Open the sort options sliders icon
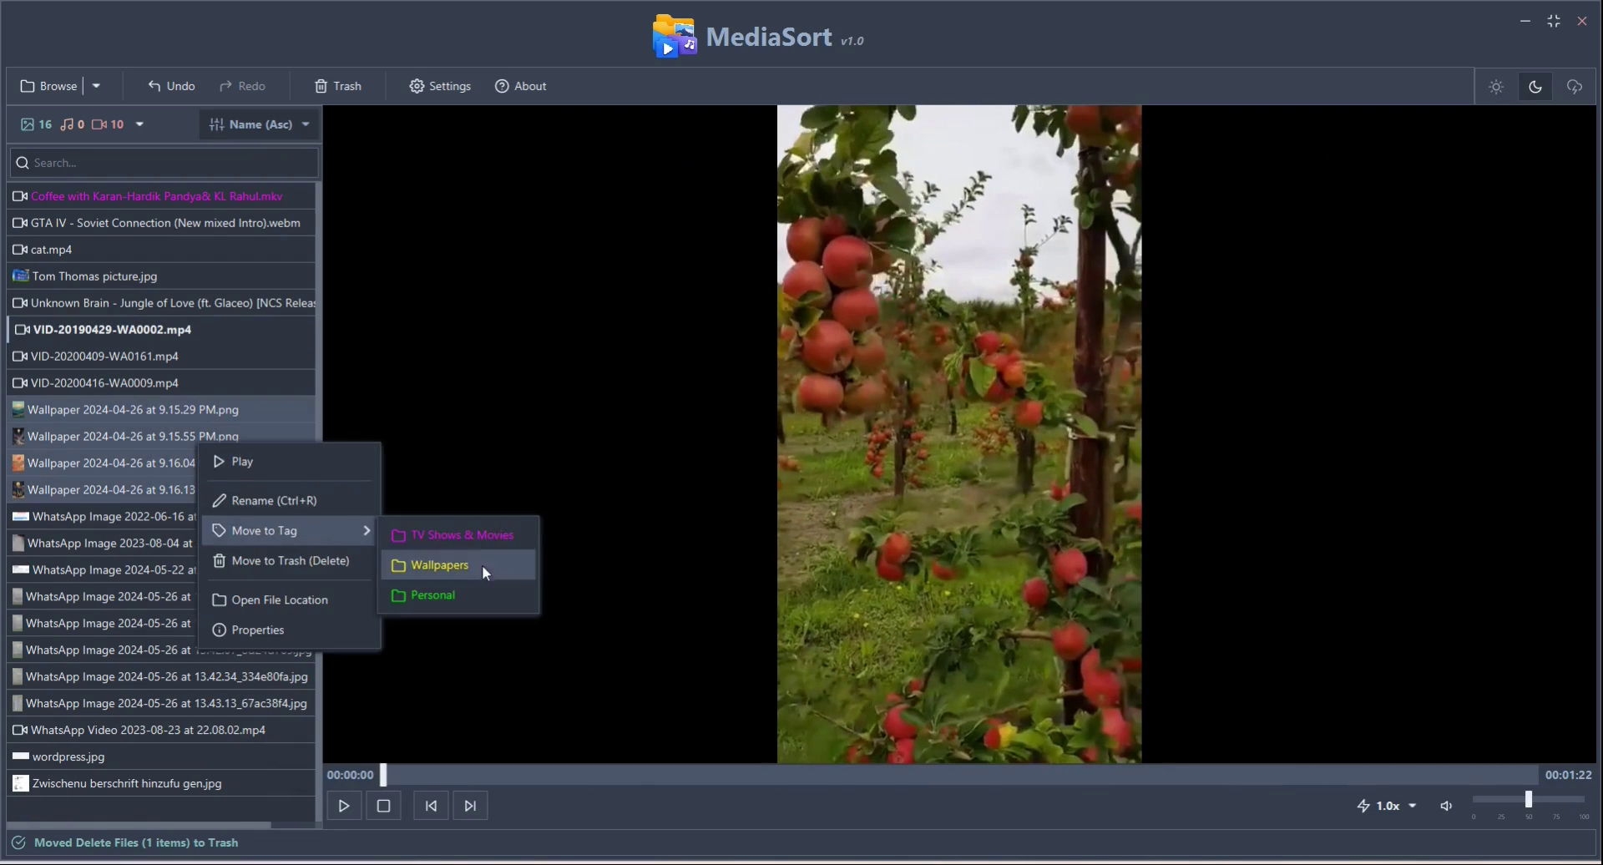 [x=215, y=124]
